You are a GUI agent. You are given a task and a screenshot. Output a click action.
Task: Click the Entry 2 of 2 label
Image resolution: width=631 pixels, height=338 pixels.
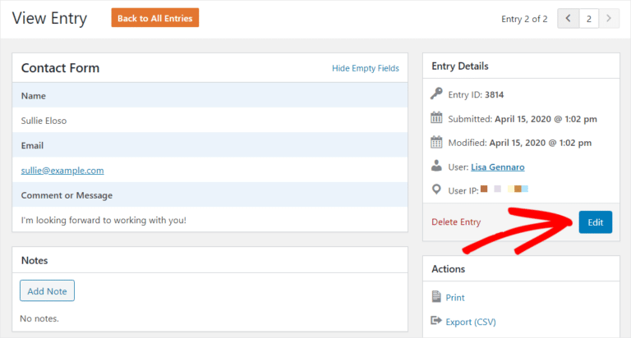[524, 19]
